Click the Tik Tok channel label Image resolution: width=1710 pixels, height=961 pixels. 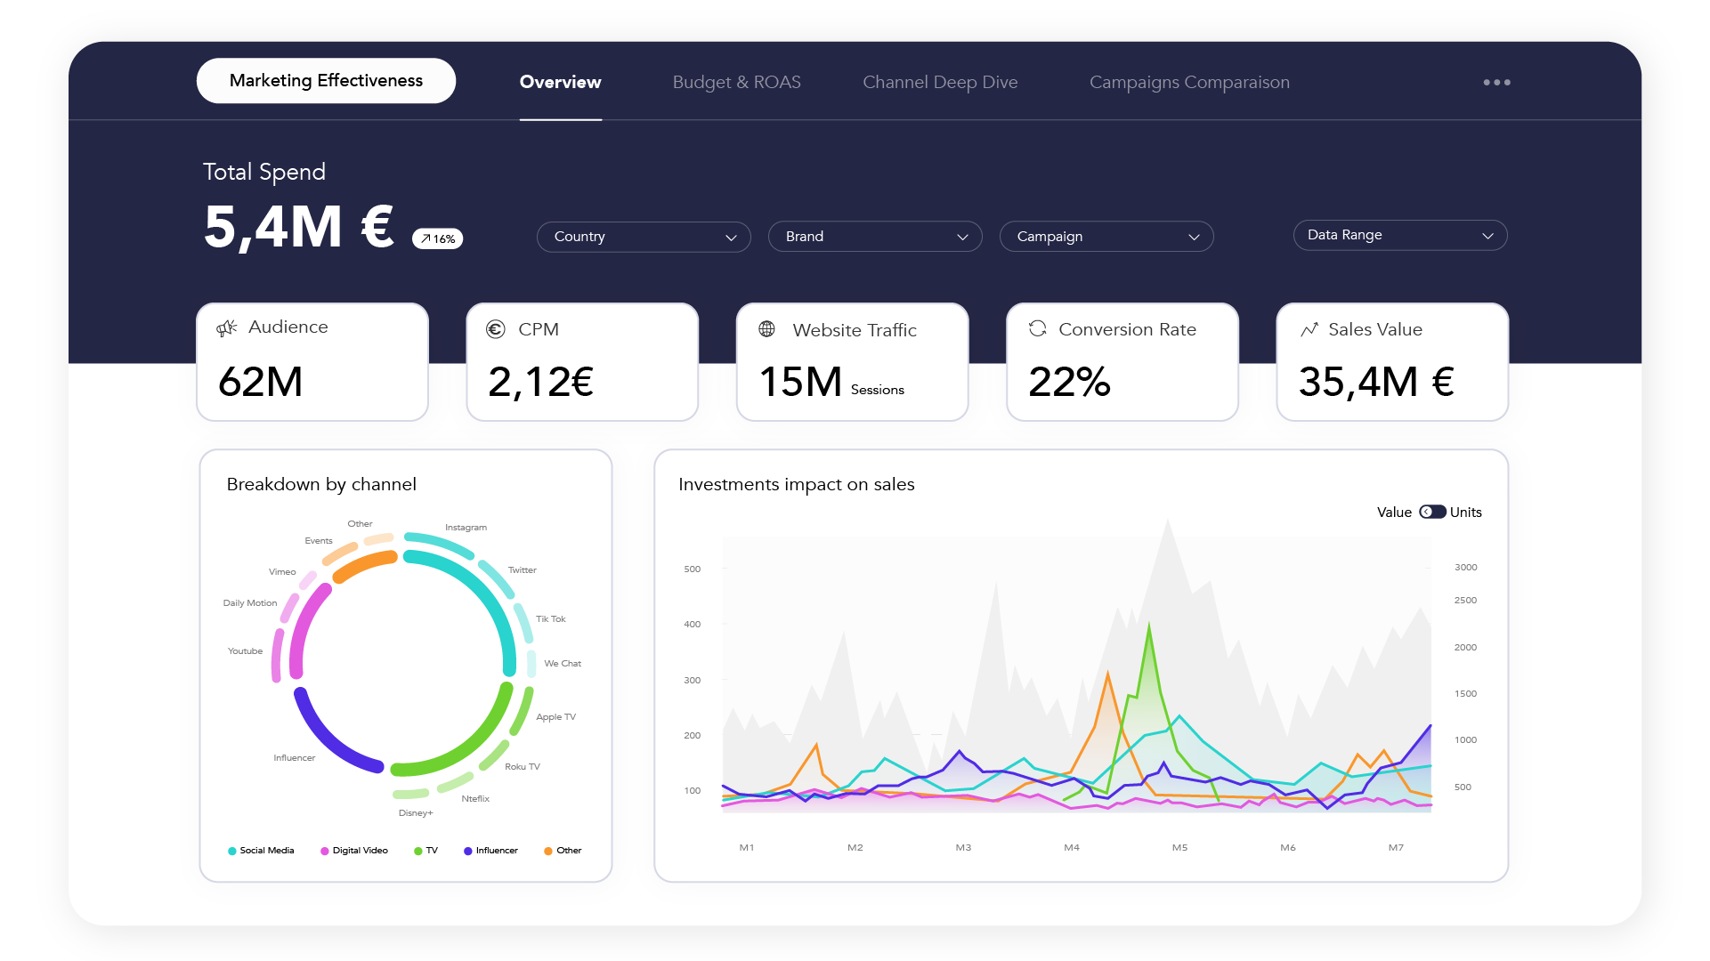click(x=550, y=619)
